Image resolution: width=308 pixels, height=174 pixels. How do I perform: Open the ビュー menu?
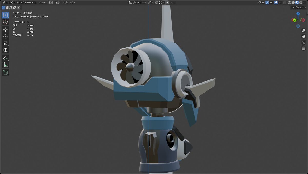click(x=42, y=3)
